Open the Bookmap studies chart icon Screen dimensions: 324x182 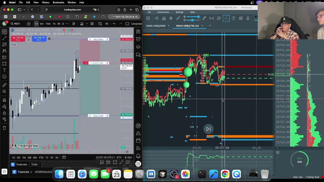164,18
